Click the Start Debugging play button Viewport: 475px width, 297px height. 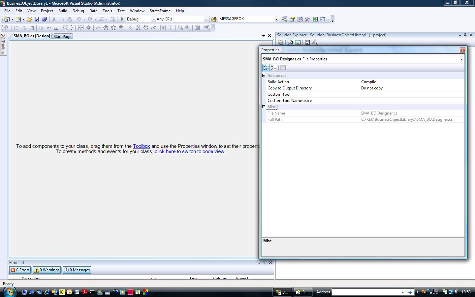[x=122, y=19]
